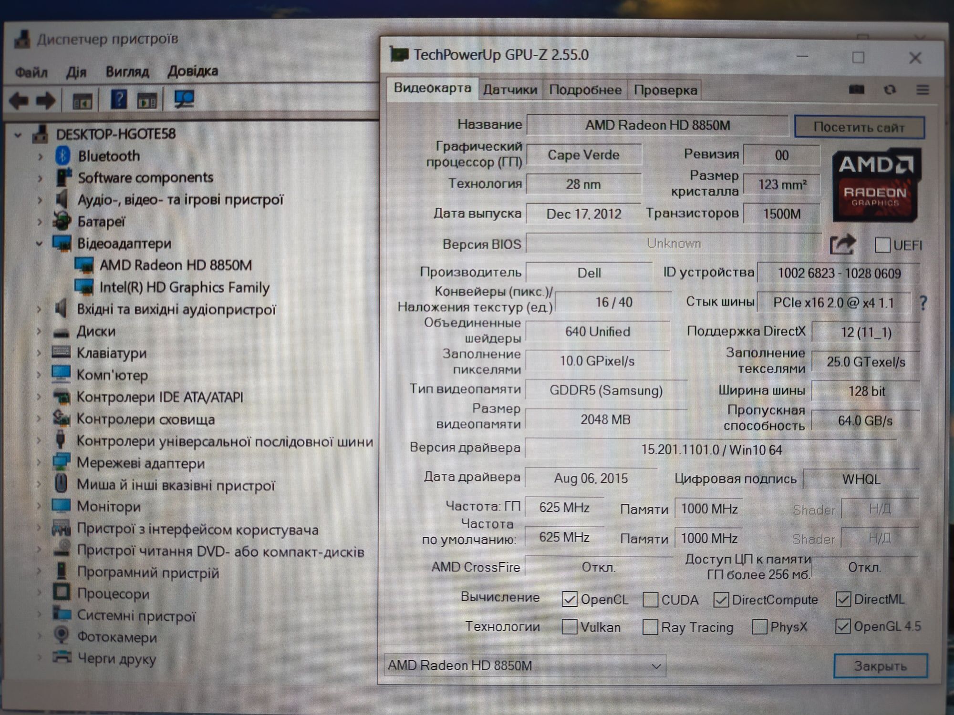Click the device ID field 1002 6823

(x=839, y=273)
